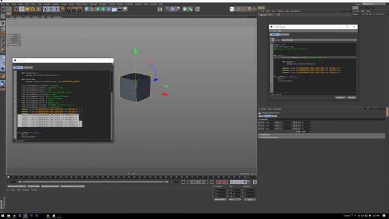This screenshot has width=389, height=219.
Task: Switch to Coord tab in Attribute Manager
Action: tap(267, 116)
